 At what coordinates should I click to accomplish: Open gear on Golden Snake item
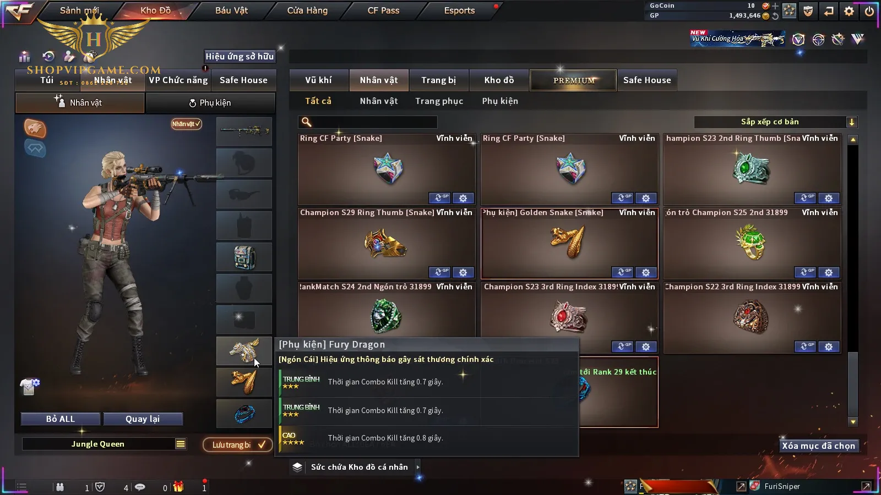click(646, 272)
